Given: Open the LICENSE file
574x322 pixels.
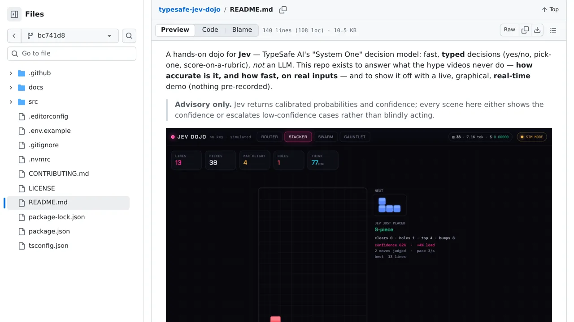Looking at the screenshot, I should tap(42, 188).
